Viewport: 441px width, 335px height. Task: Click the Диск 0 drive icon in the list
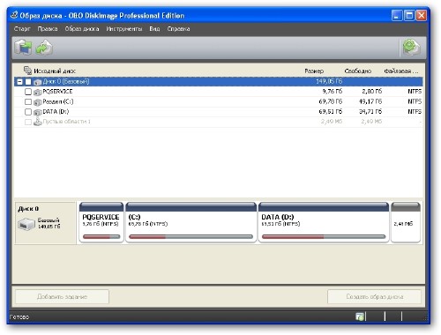click(x=38, y=82)
